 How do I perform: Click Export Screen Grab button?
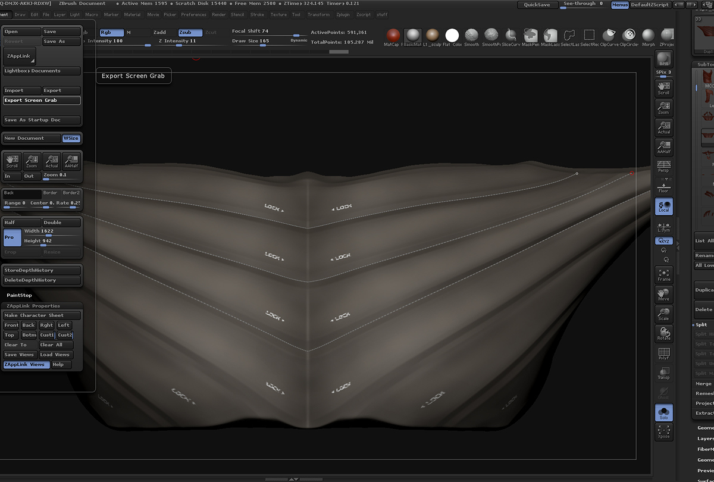(42, 101)
